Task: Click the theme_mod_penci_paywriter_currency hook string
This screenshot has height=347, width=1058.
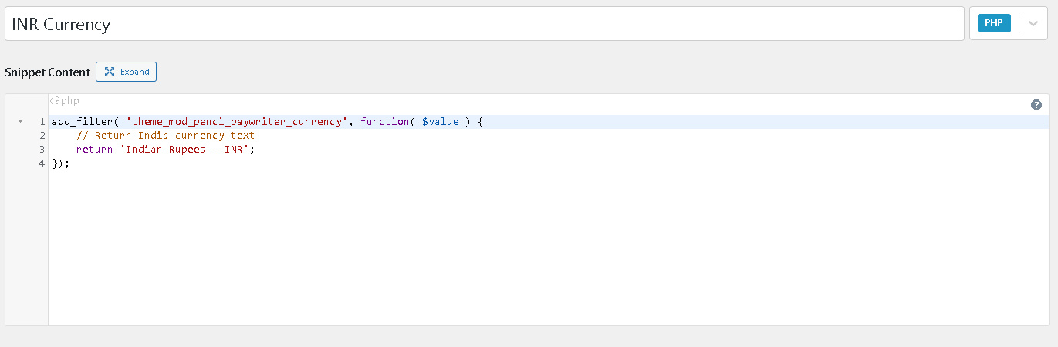Action: coord(237,122)
